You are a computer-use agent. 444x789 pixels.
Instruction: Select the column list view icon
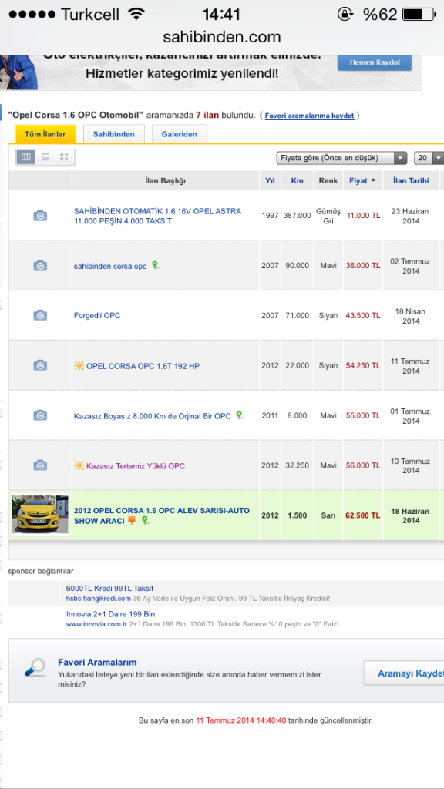pos(25,157)
